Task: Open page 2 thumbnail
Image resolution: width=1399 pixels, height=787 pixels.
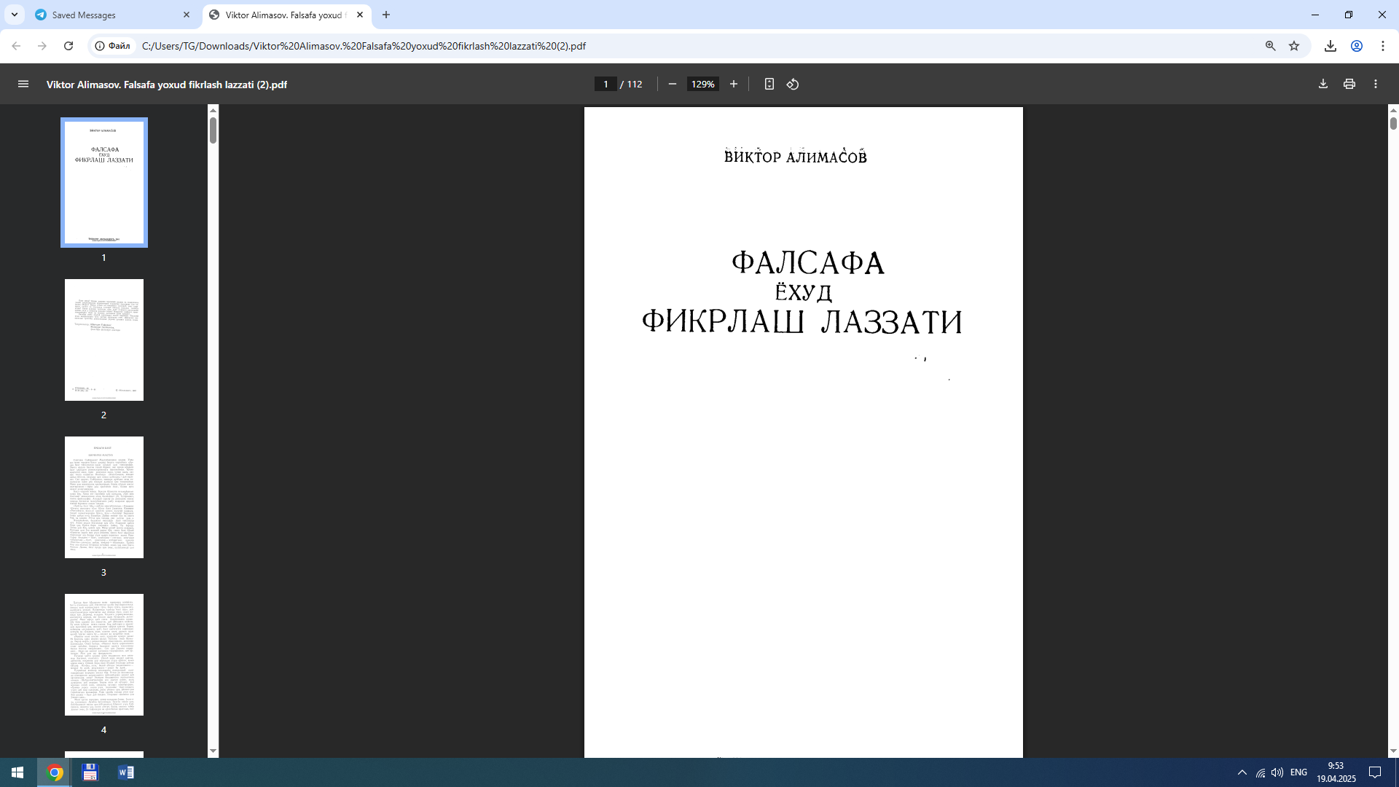Action: pos(104,340)
